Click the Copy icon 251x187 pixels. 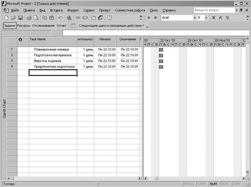(x=44, y=18)
